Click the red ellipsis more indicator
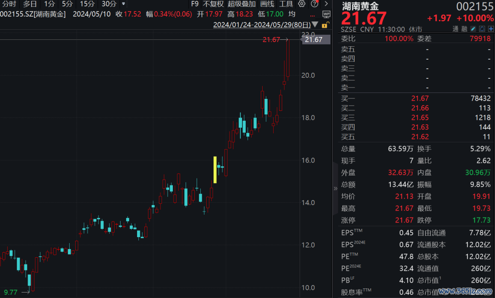 coord(312,16)
